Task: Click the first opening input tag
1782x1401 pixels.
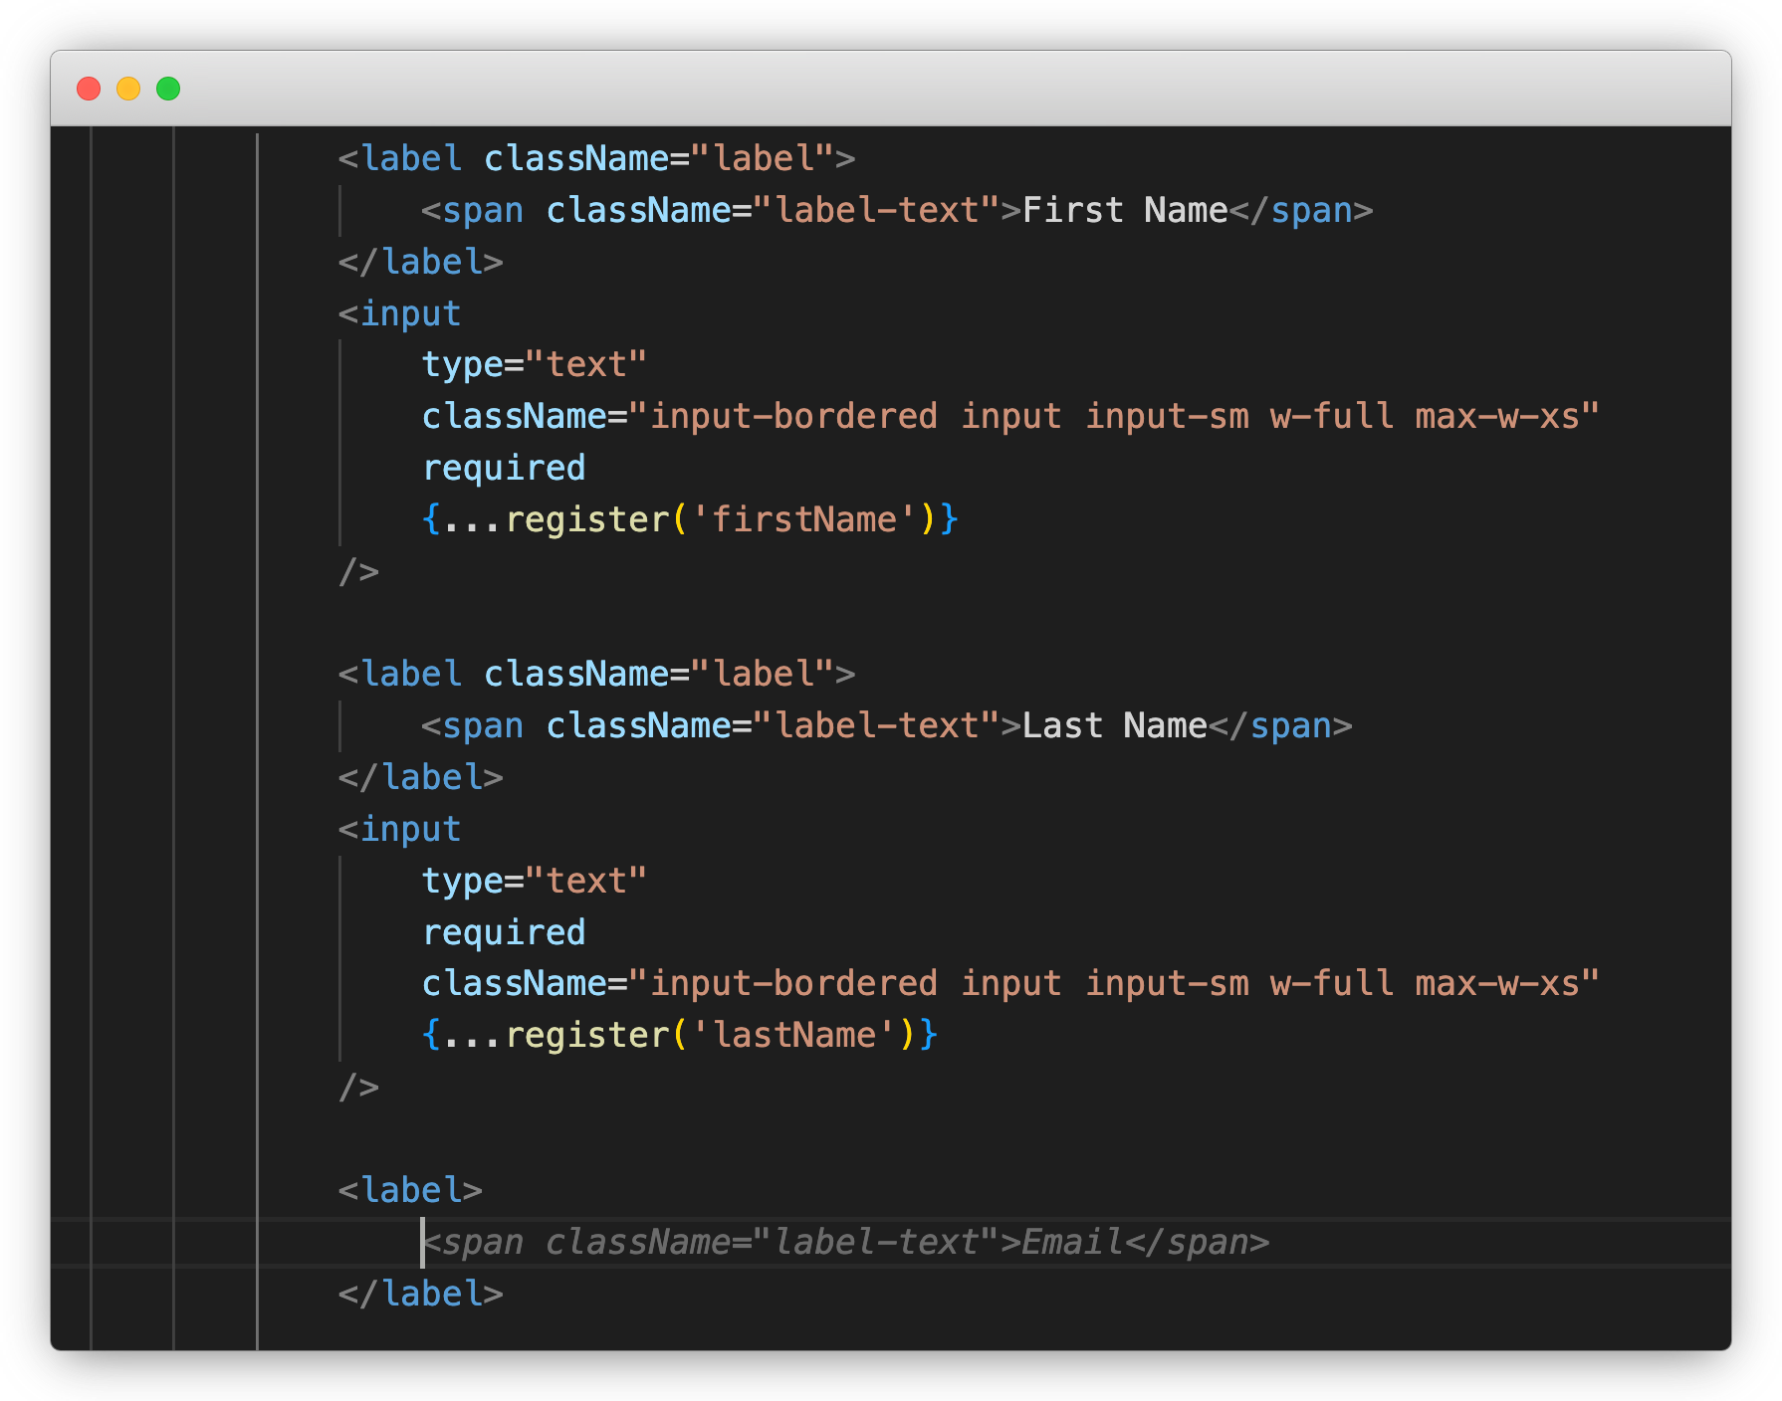Action: [399, 314]
